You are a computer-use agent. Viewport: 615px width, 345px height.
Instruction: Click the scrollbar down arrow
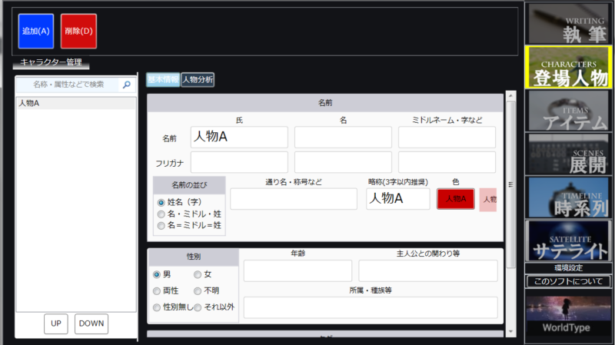[510, 332]
